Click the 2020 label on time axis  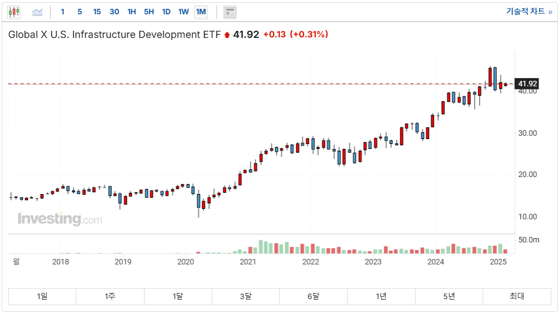point(186,262)
